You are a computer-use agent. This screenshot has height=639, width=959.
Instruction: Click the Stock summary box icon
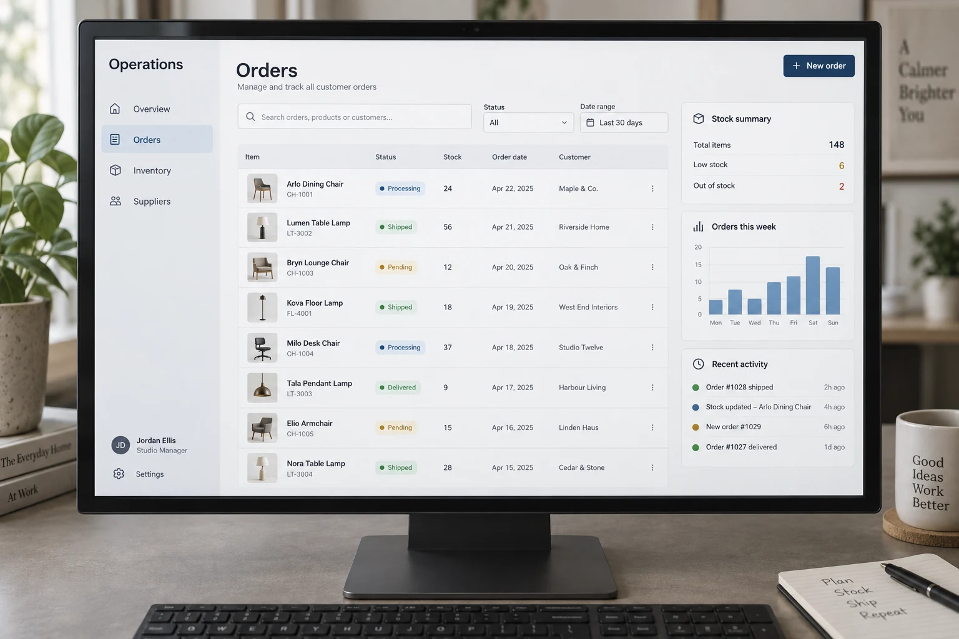click(699, 119)
